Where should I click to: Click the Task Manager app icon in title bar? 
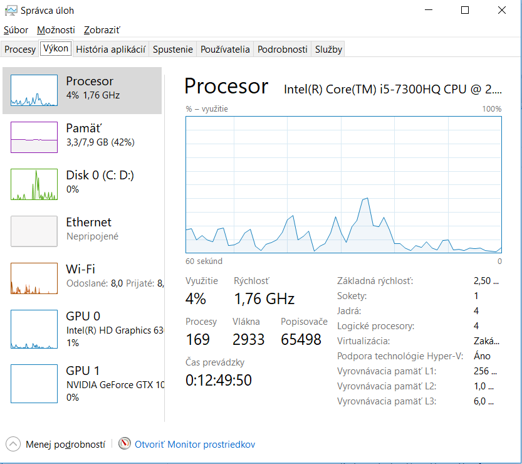point(11,10)
